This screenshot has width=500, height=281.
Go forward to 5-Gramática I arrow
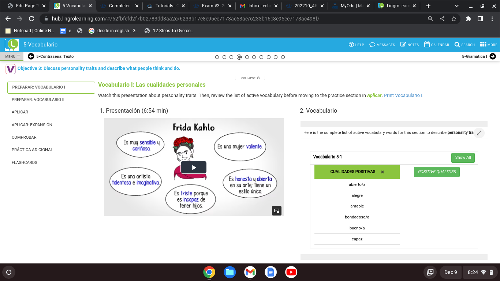(x=493, y=56)
